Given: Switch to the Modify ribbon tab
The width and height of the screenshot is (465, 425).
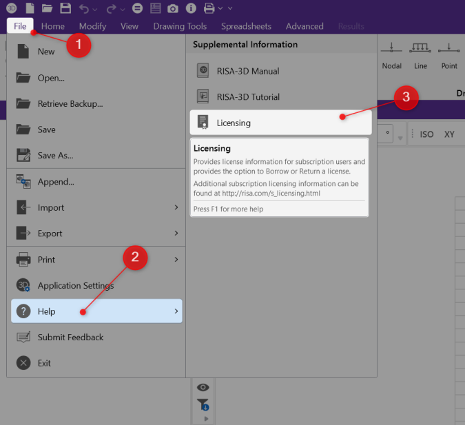Looking at the screenshot, I should pos(92,26).
